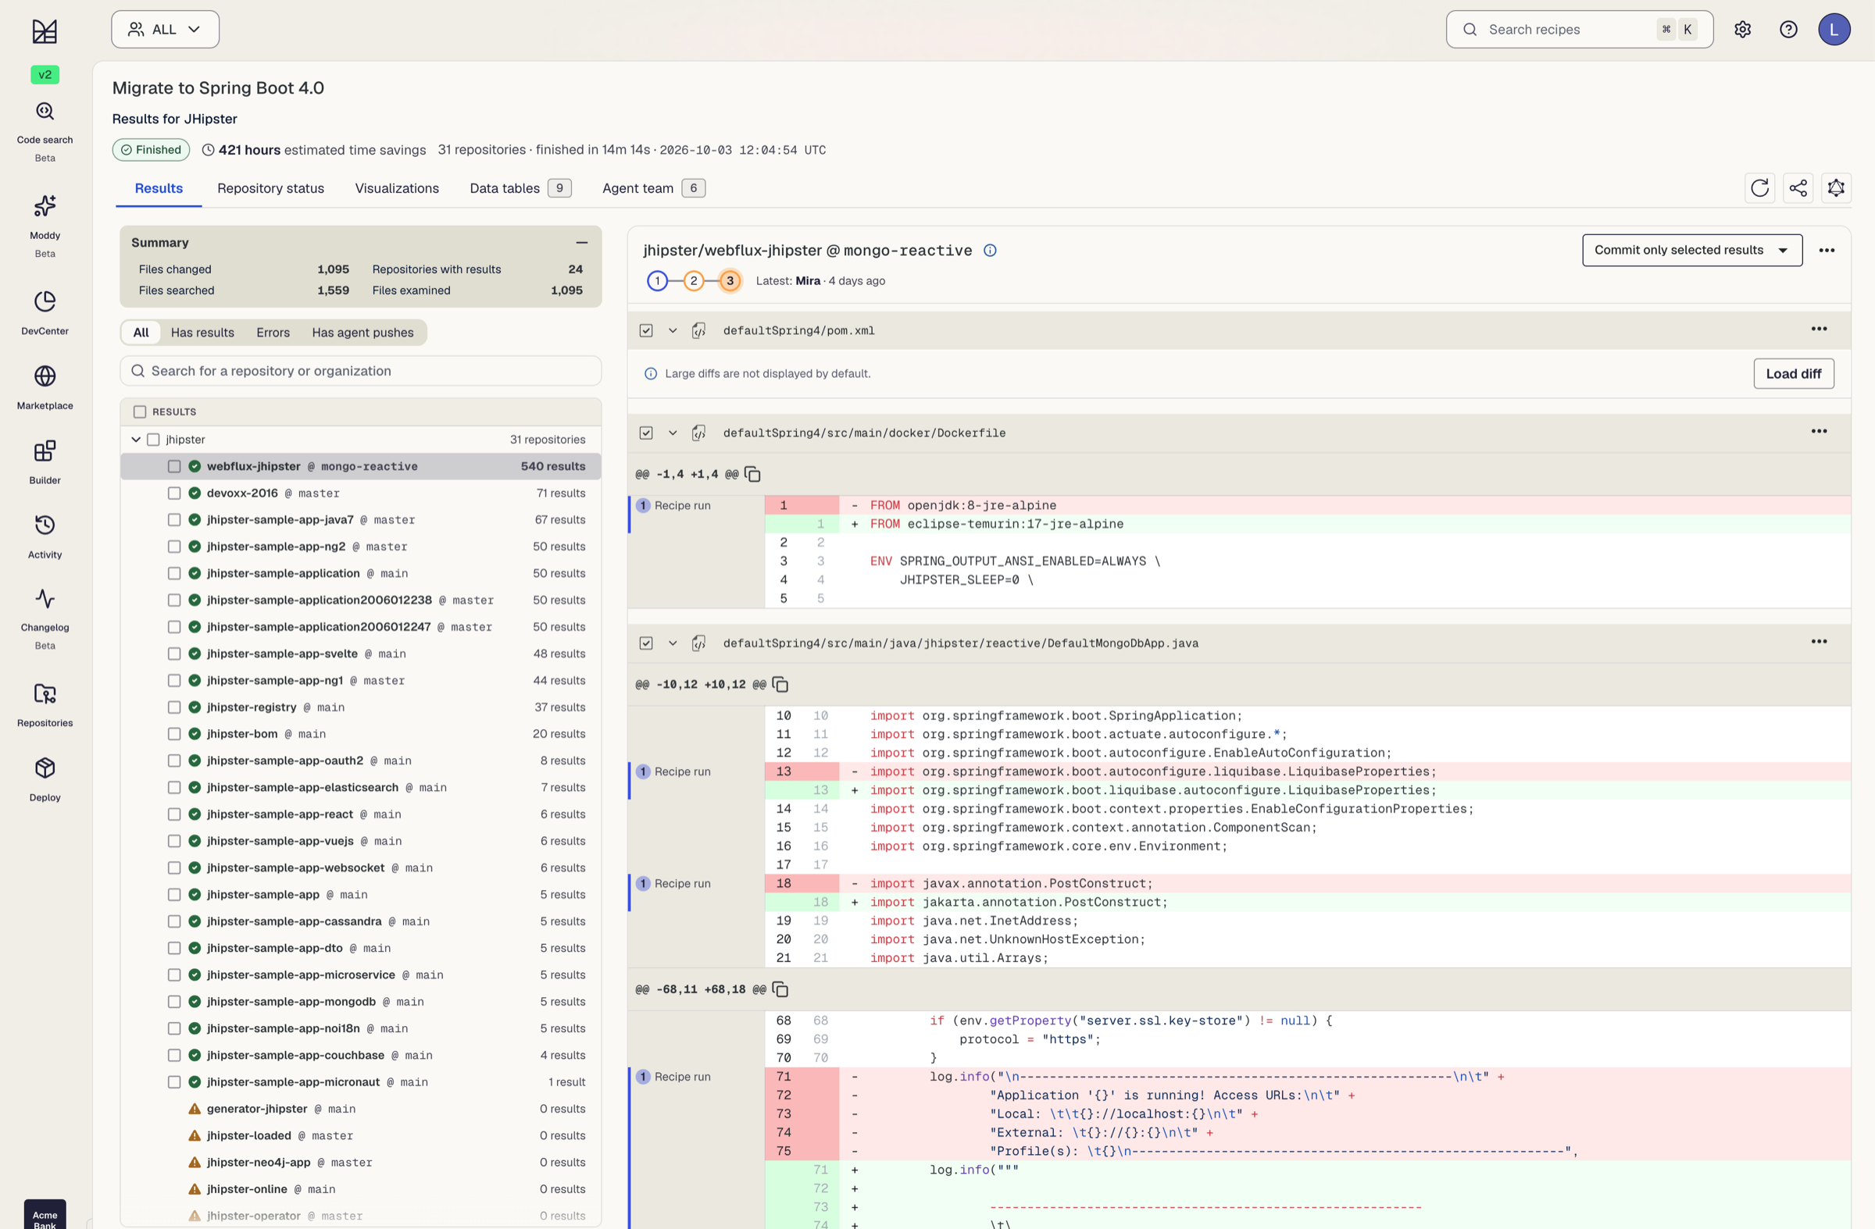Screen dimensions: 1875x1229
Task: Filter repositories by Errors
Action: click(273, 333)
